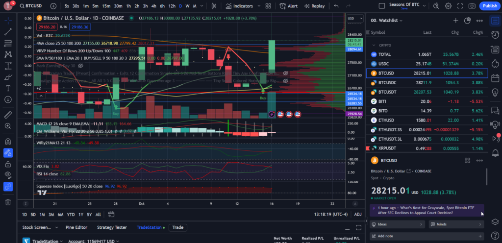Viewport: 502px width, 243px height.
Task: Open the emoji icons tool
Action: coord(8,99)
